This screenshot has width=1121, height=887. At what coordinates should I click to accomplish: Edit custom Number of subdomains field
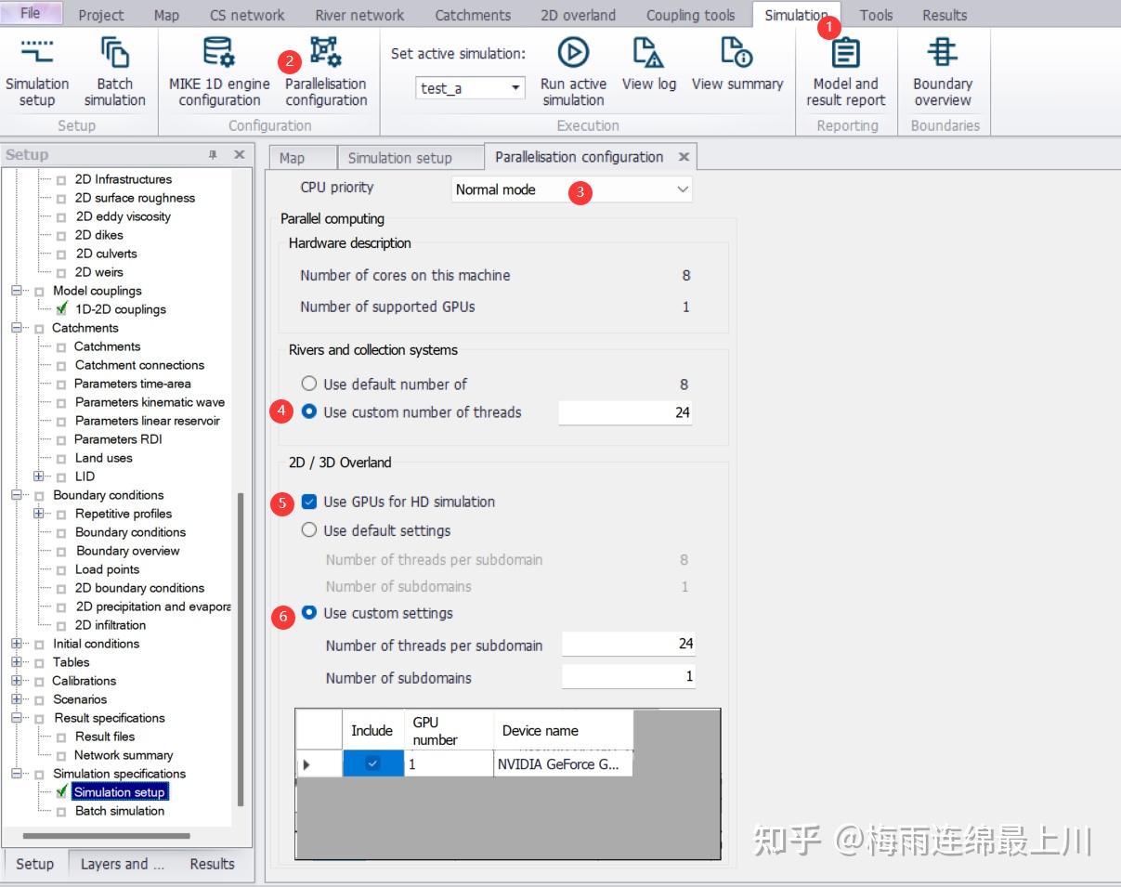(629, 677)
